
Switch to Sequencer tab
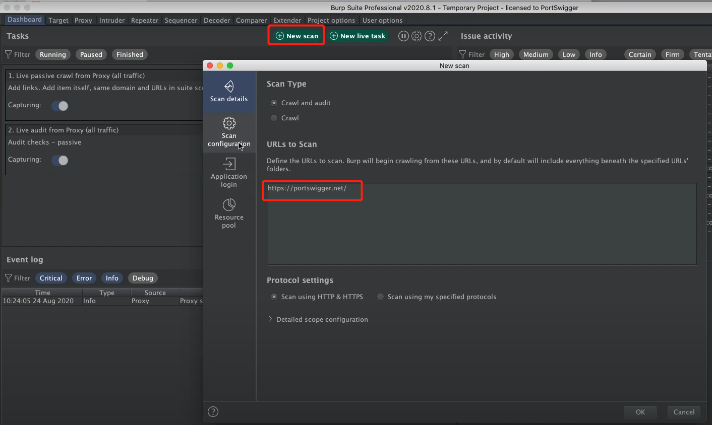point(181,20)
